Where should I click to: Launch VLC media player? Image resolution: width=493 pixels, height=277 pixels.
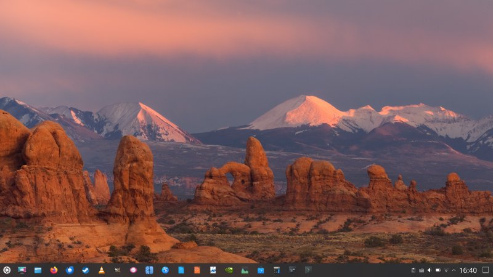[x=102, y=270]
